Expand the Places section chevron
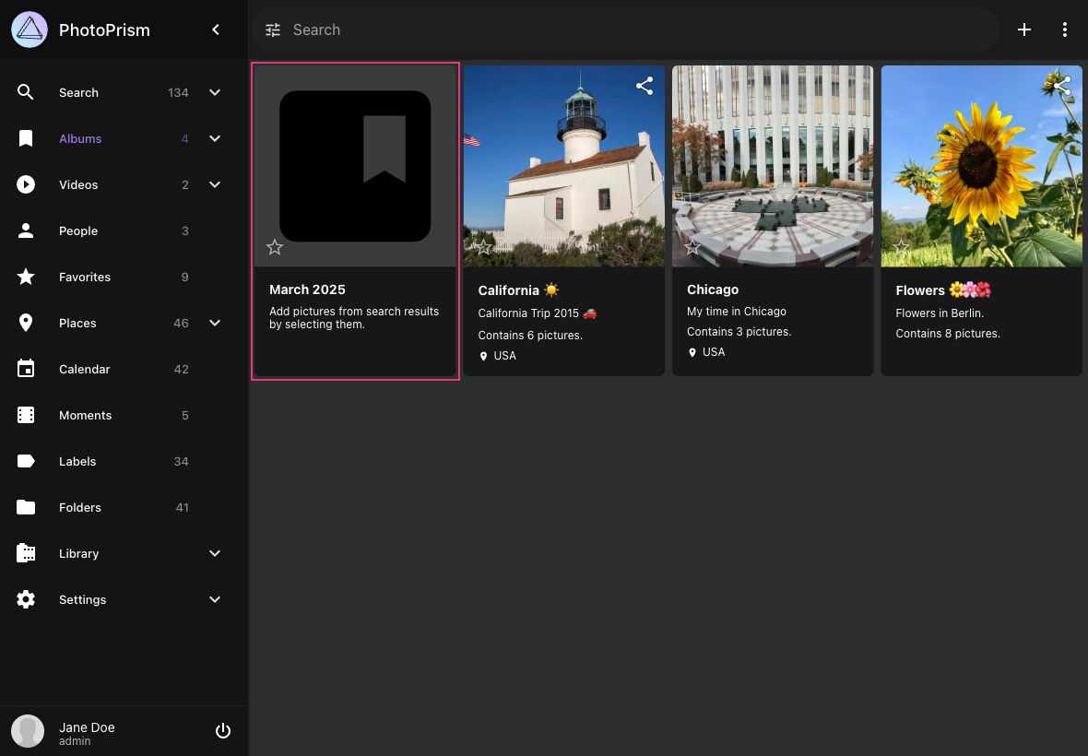Viewport: 1088px width, 756px height. tap(215, 323)
